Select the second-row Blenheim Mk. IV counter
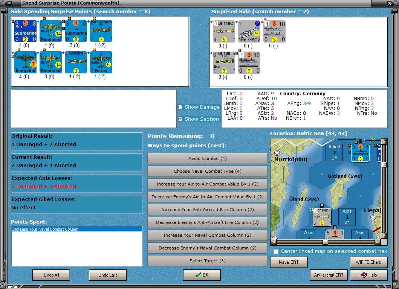This screenshot has width=399, height=289. [x=50, y=62]
